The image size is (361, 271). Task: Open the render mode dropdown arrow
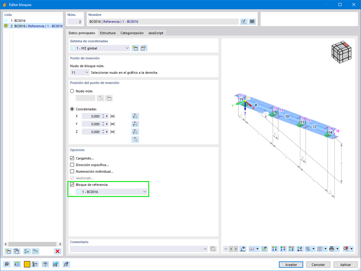pyautogui.click(x=313, y=249)
